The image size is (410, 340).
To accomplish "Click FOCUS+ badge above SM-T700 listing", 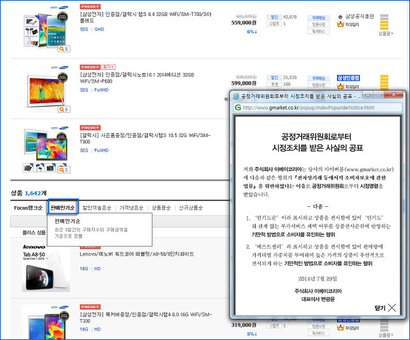I will pos(90,6).
